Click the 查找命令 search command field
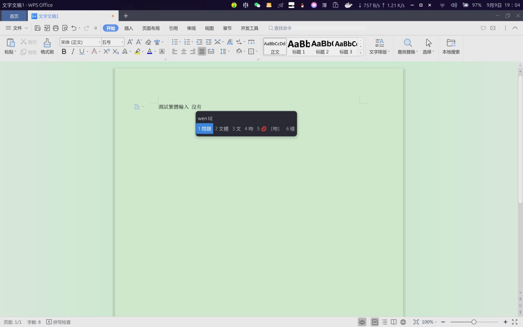Image resolution: width=523 pixels, height=327 pixels. (283, 28)
